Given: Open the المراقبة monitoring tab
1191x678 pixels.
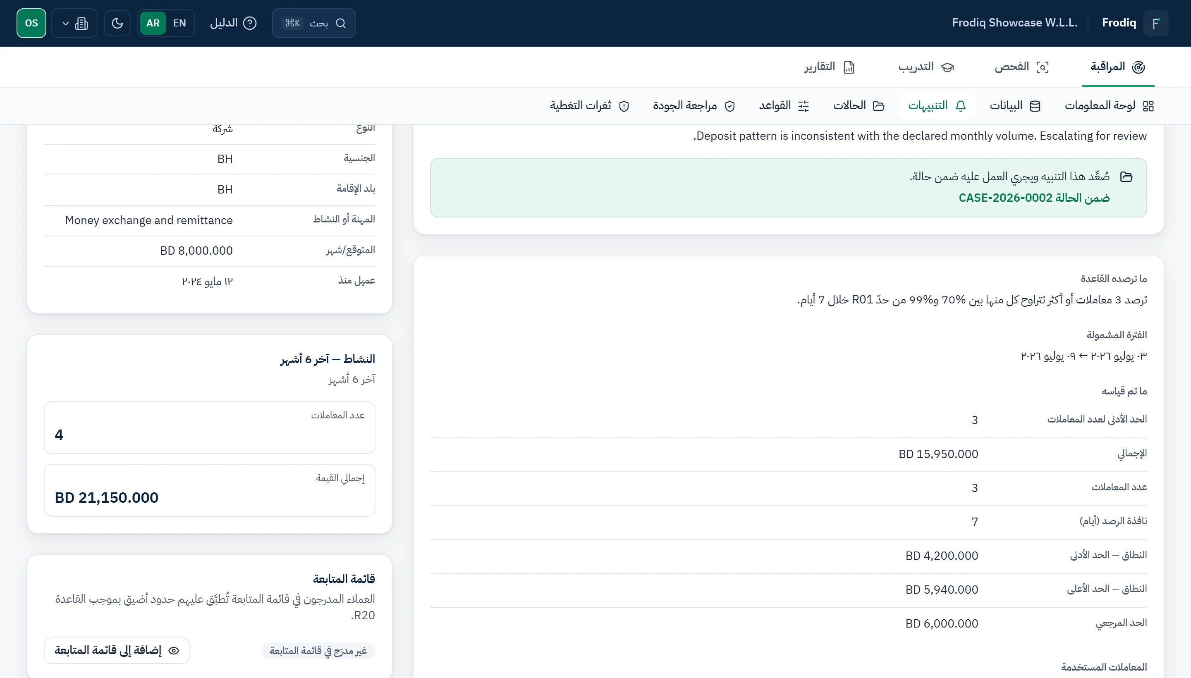Looking at the screenshot, I should tap(1118, 67).
